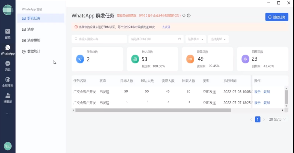This screenshot has width=294, height=153.
Task: Click 触达率 100.00% value
Action: coord(159,66)
